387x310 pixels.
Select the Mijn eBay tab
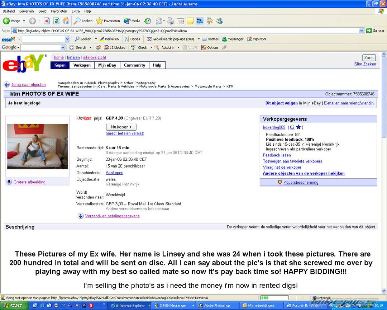(107, 65)
